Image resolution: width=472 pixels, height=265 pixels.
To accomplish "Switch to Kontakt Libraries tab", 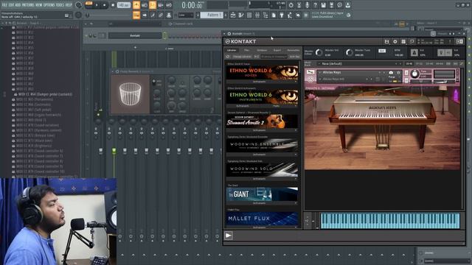I will pyautogui.click(x=232, y=50).
